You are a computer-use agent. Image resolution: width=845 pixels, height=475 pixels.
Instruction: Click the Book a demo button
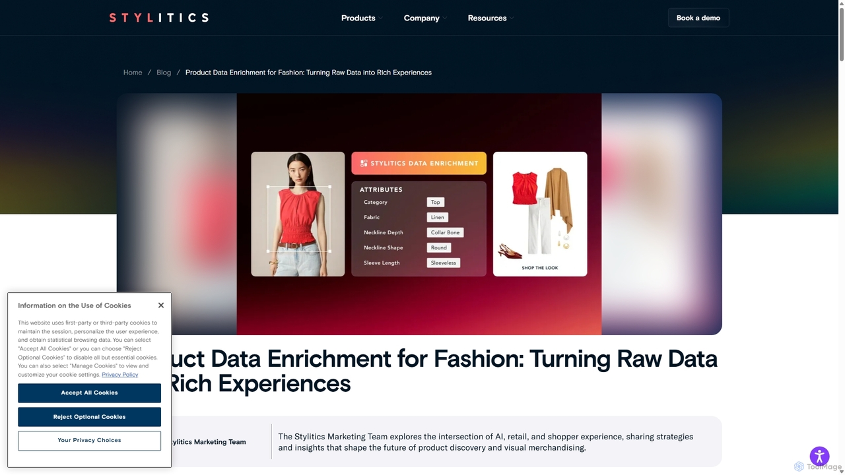click(x=698, y=18)
